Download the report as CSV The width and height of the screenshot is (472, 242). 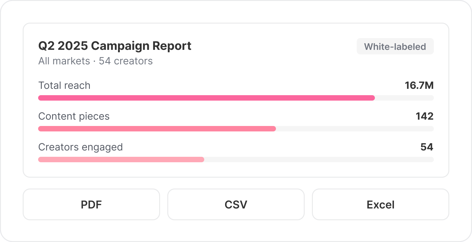point(236,205)
